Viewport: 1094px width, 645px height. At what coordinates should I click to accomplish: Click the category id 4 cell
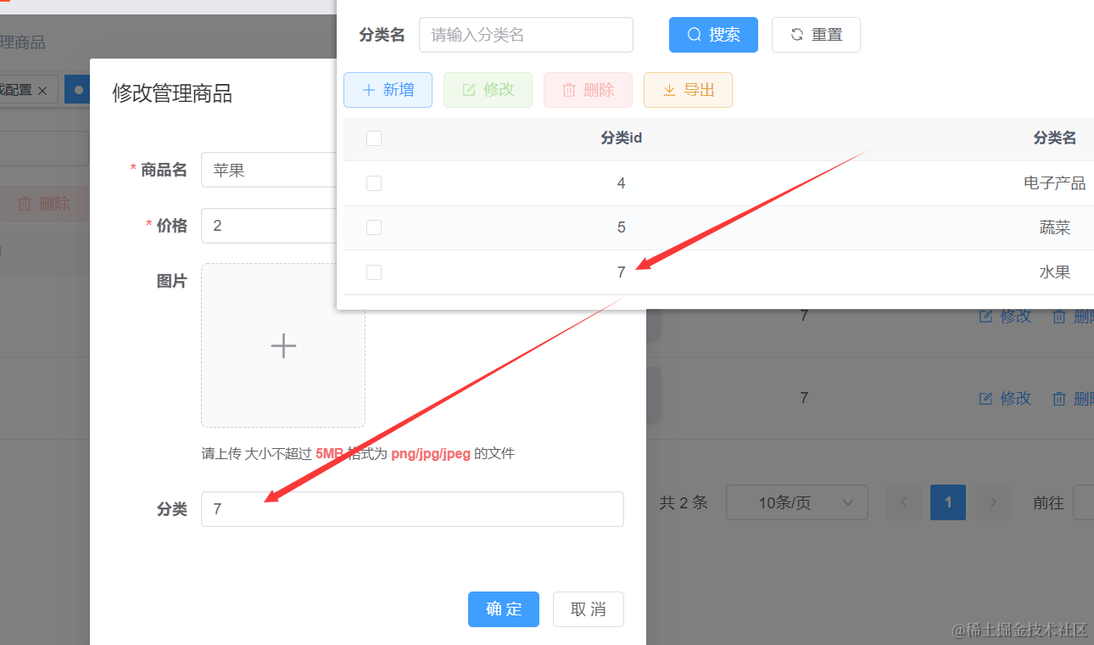(x=621, y=183)
